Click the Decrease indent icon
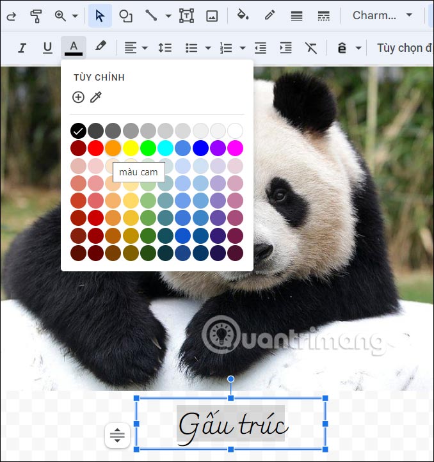The width and height of the screenshot is (434, 462). 261,48
